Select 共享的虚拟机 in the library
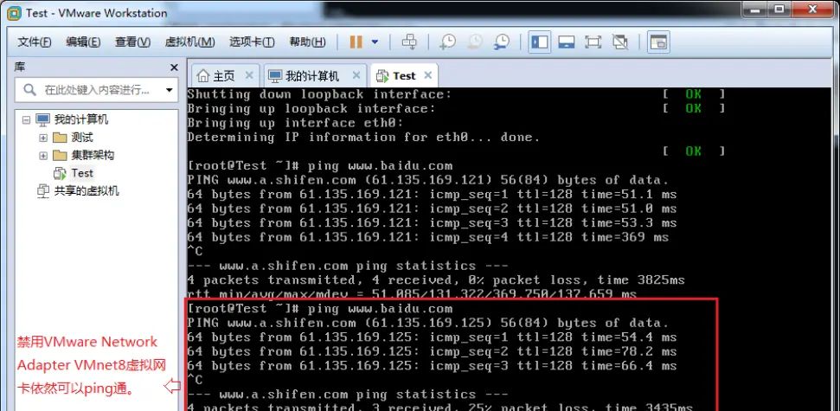The width and height of the screenshot is (840, 411). (87, 190)
